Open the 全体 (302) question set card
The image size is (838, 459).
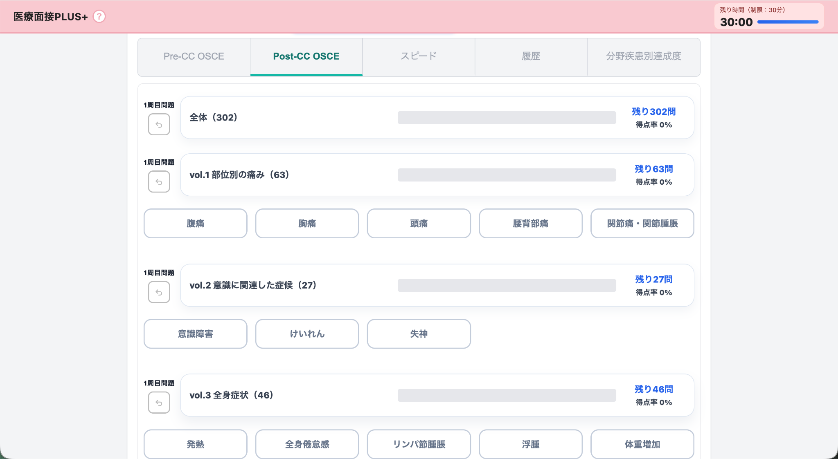(x=437, y=118)
